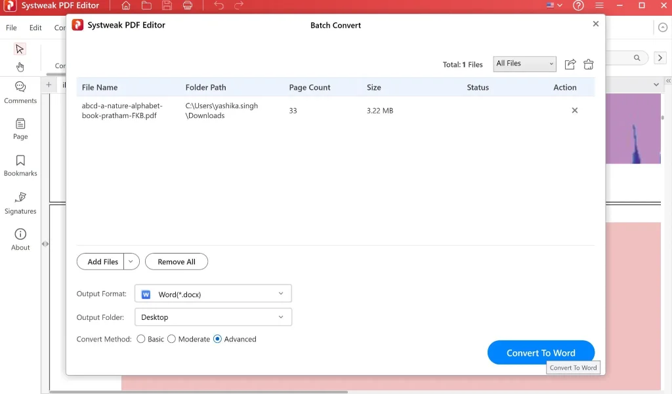Screen dimensions: 672x394
Task: Click the plus new tab icon
Action: (49, 85)
